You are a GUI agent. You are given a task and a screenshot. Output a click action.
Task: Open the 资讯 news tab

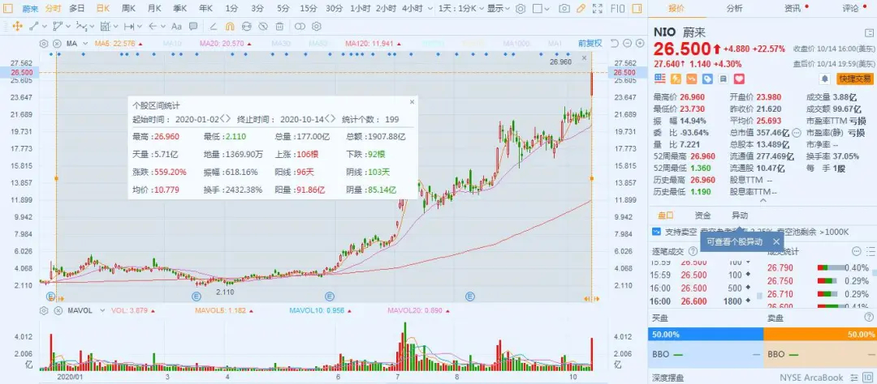pos(793,8)
